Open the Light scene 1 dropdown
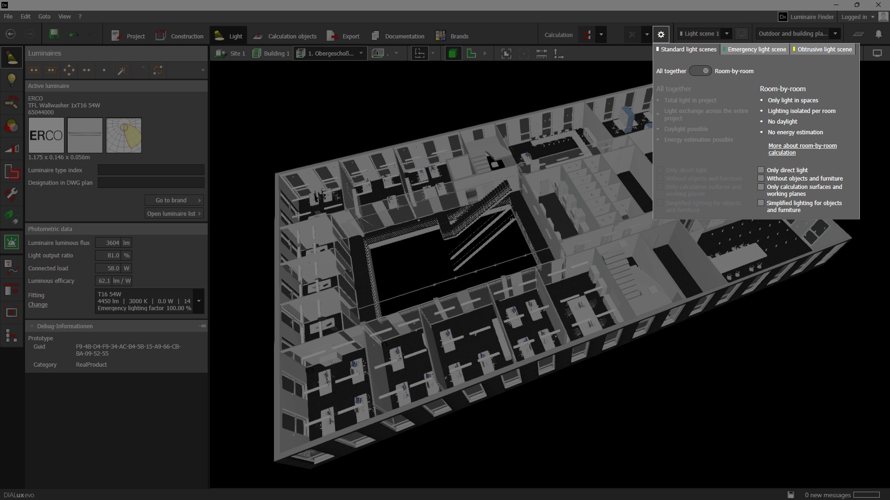 (x=727, y=34)
